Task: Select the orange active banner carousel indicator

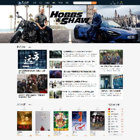Action: [71, 42]
